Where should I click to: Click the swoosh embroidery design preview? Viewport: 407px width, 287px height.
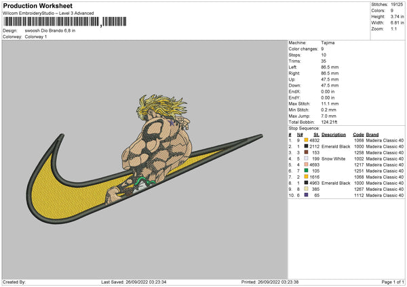coord(144,159)
